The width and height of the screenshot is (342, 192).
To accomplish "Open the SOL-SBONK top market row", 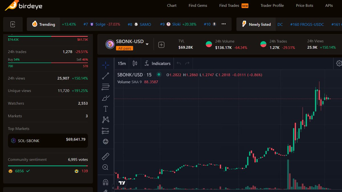I will coord(48,141).
